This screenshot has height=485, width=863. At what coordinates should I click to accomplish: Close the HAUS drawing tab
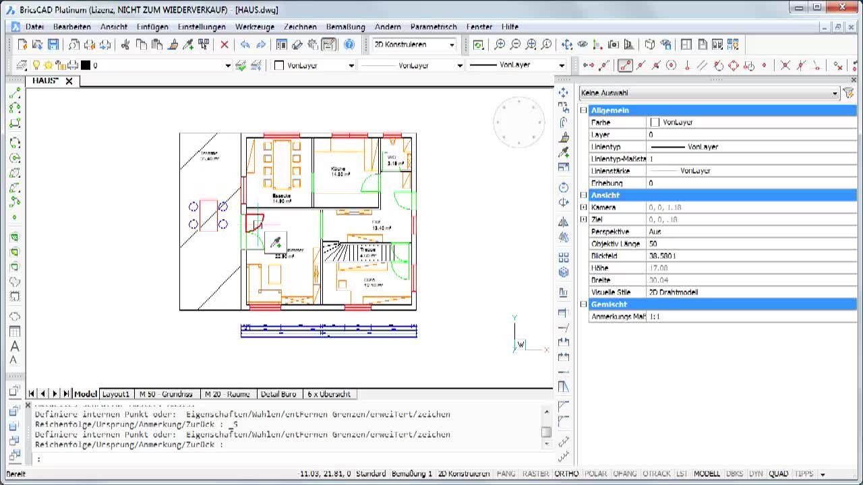[x=69, y=81]
